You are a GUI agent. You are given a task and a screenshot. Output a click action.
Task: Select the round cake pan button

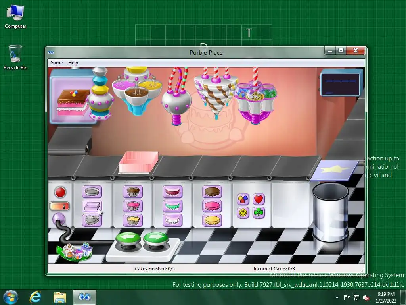[92, 192]
